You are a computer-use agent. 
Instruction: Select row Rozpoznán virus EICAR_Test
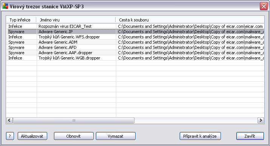pyautogui.click(x=135, y=26)
